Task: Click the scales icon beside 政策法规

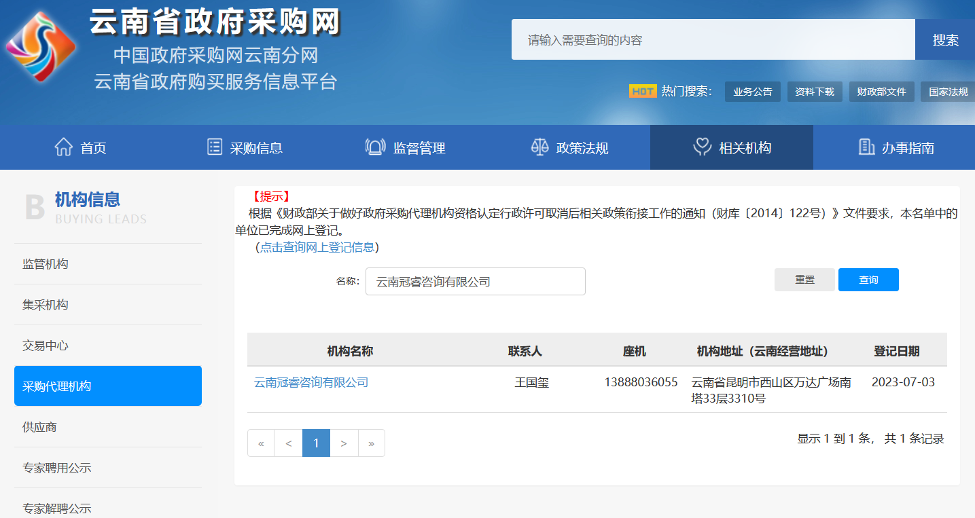Action: (539, 147)
